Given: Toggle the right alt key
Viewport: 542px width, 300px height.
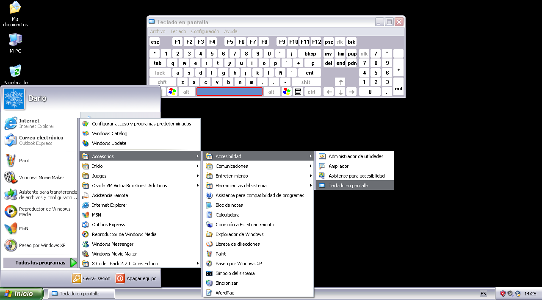Looking at the screenshot, I should (271, 92).
